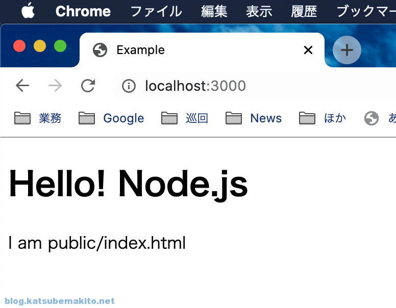Click the yellow minimize window button
Image resolution: width=396 pixels, height=308 pixels.
(x=40, y=46)
